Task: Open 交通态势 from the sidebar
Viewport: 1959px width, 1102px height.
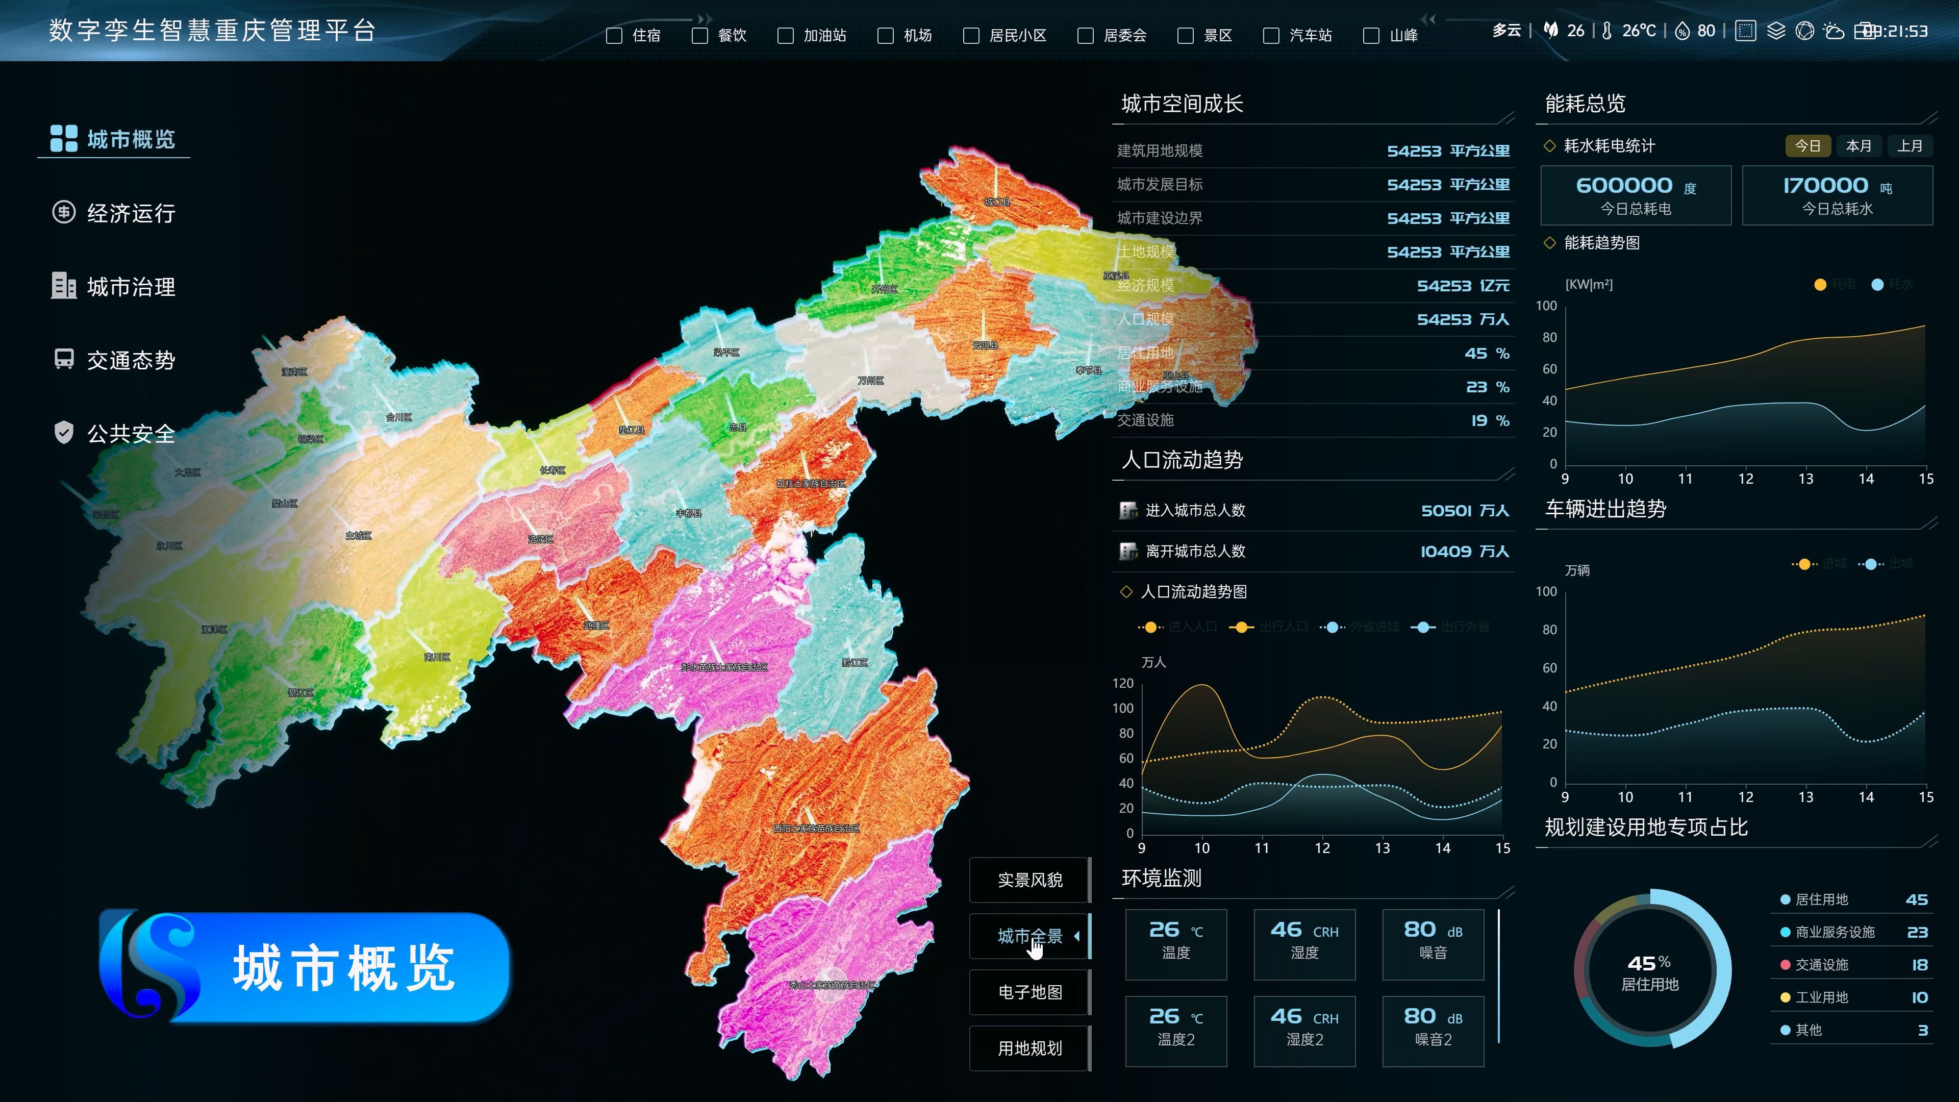Action: click(131, 360)
